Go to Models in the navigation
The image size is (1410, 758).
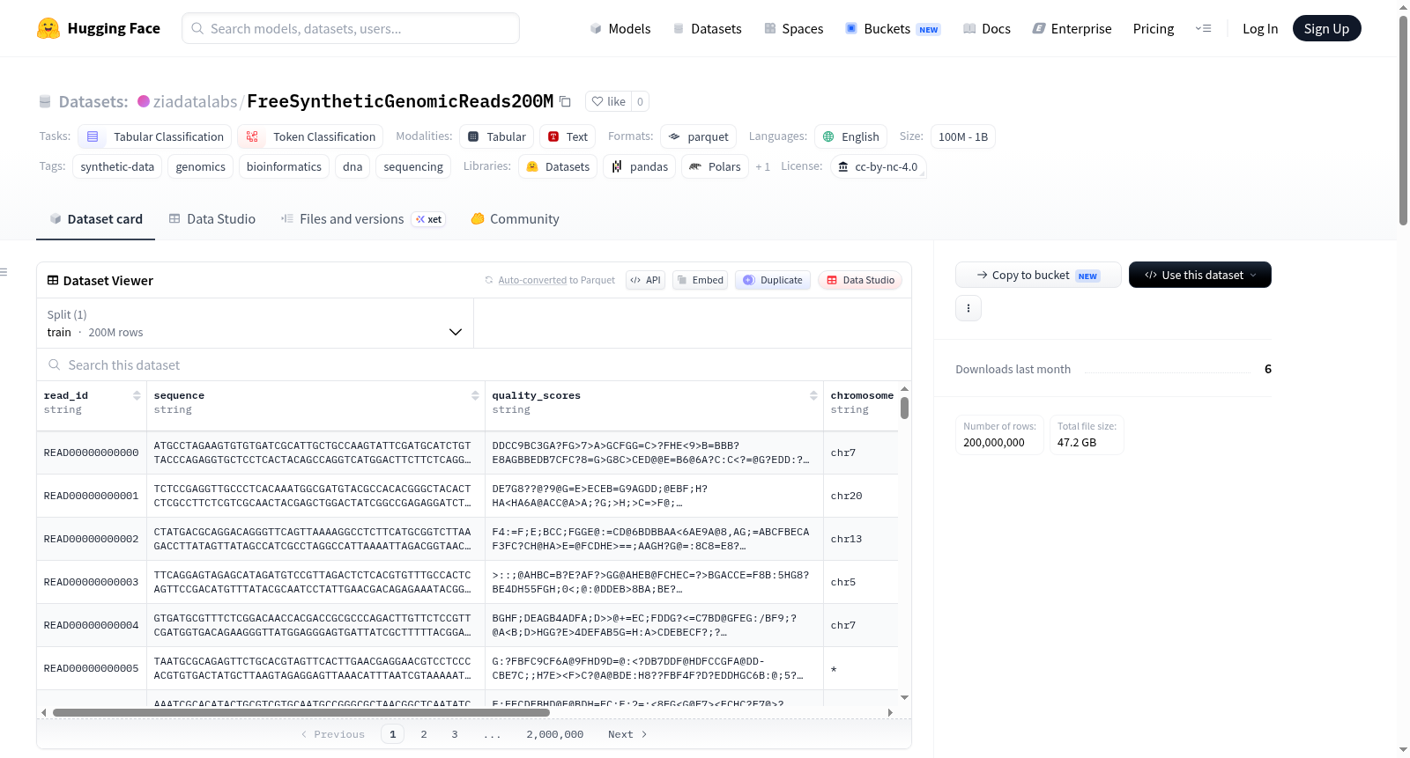pyautogui.click(x=620, y=28)
